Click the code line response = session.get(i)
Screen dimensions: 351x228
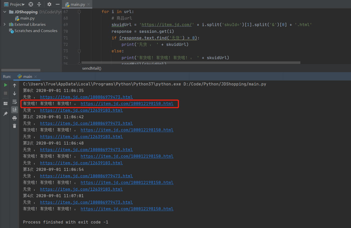(x=143, y=31)
